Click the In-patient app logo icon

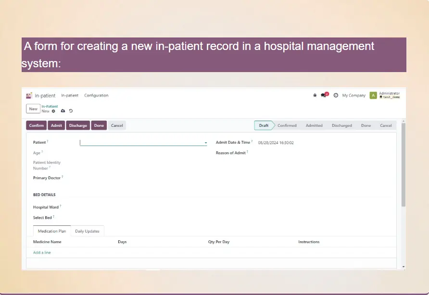tap(29, 96)
